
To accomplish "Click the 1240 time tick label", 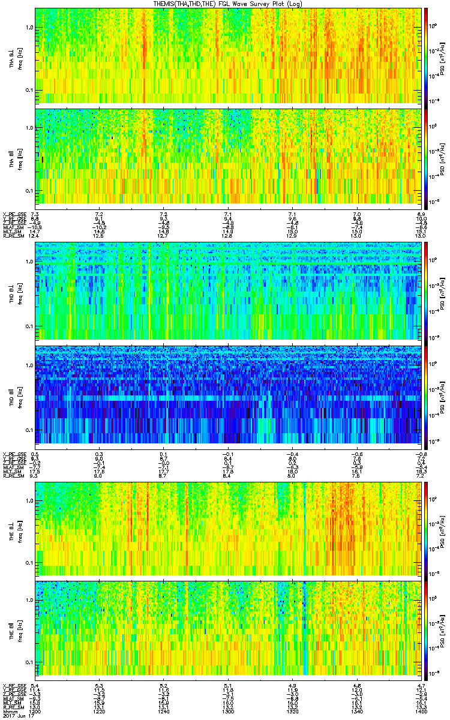I will 164,712.
